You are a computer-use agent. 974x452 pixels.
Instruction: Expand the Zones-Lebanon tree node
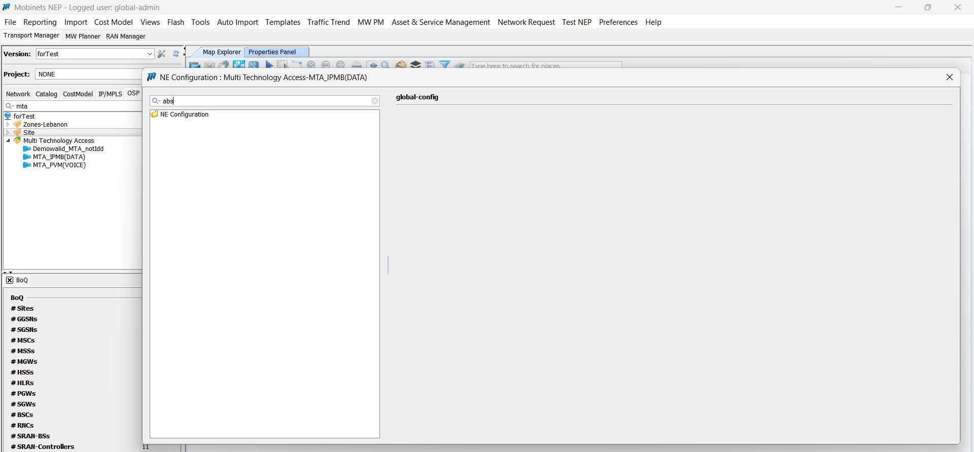pos(8,124)
